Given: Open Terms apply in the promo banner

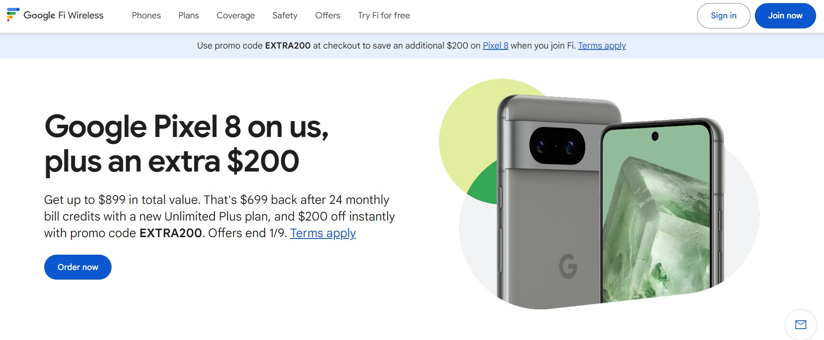Looking at the screenshot, I should (x=602, y=46).
